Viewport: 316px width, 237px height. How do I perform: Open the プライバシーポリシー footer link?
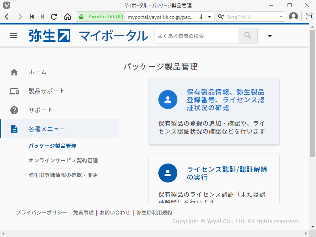point(41,213)
